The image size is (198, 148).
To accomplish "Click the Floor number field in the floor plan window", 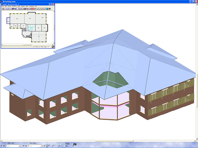I will (49, 47).
